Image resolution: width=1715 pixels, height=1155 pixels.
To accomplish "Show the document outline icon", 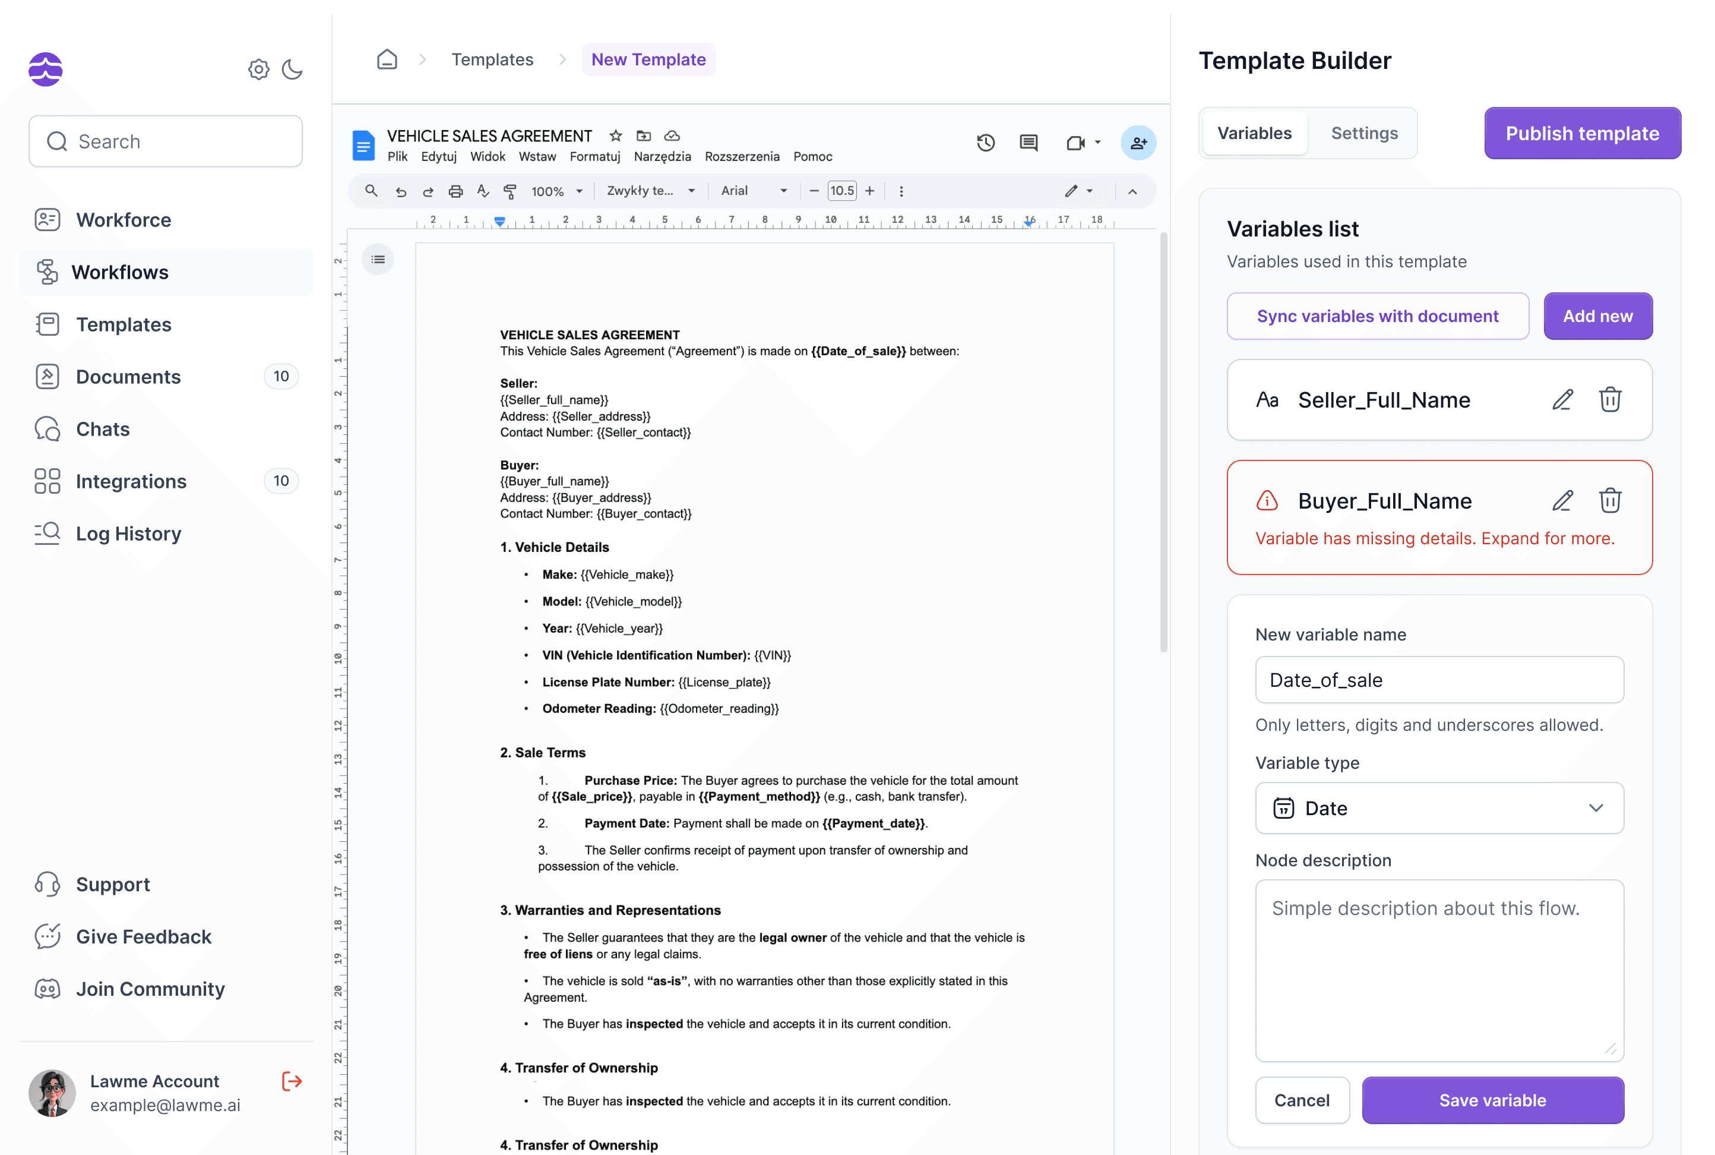I will (378, 259).
